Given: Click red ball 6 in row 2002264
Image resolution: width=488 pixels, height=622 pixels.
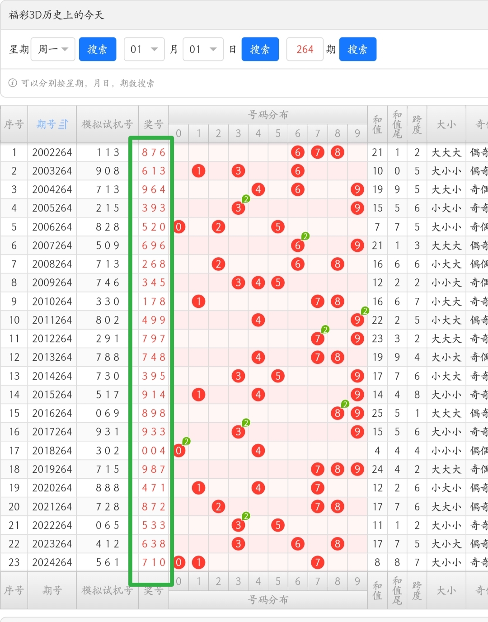Looking at the screenshot, I should [297, 152].
